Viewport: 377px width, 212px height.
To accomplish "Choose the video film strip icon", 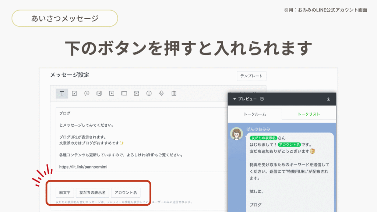I will tap(137, 93).
